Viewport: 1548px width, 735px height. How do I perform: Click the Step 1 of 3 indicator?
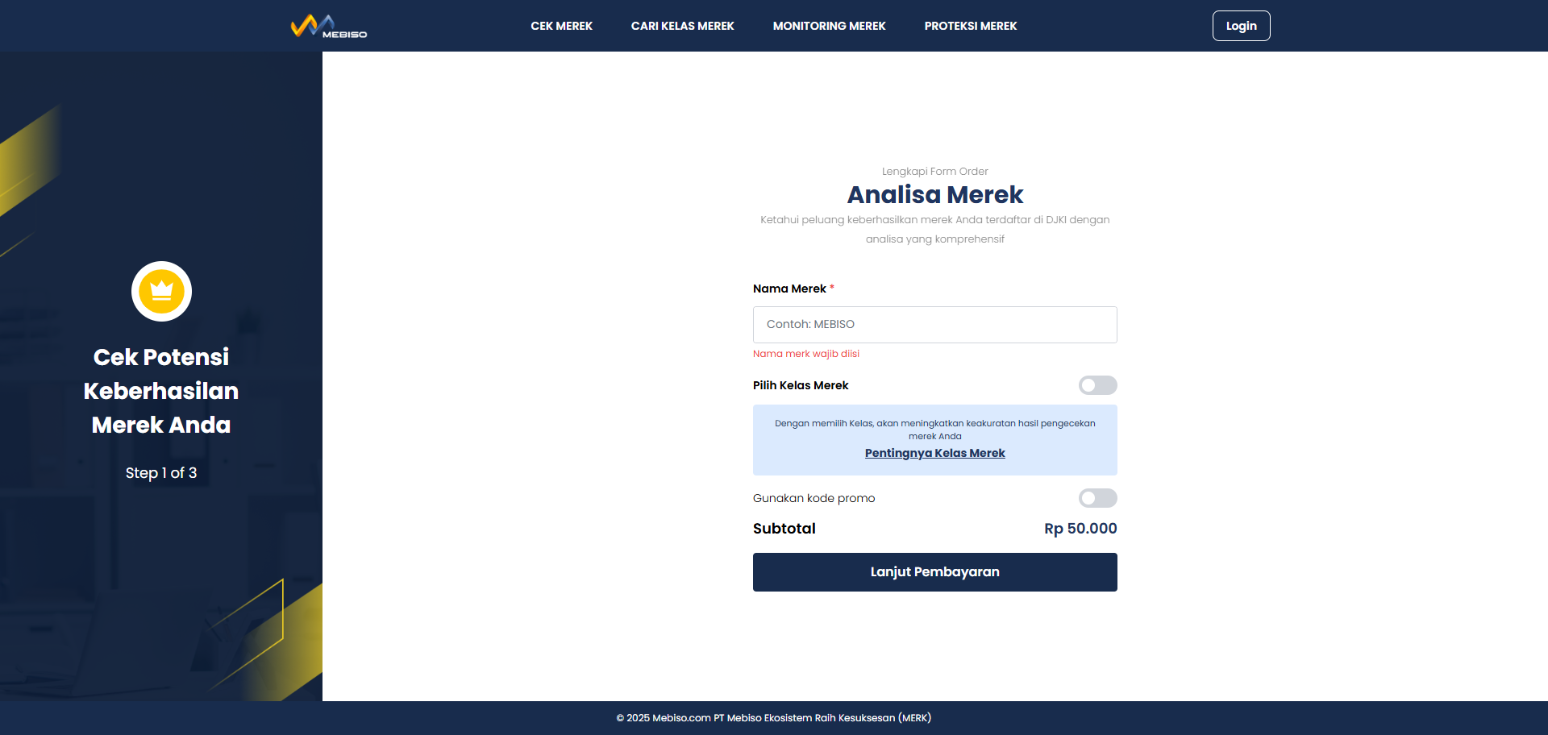tap(161, 473)
